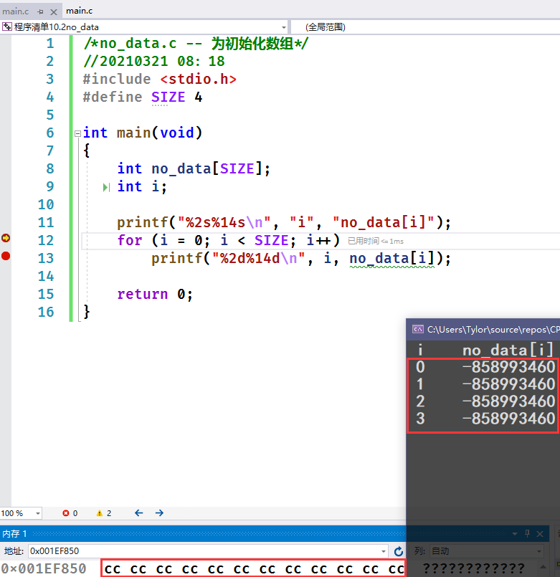Click the warning count indicator showing 2
Image resolution: width=560 pixels, height=577 pixels.
click(x=104, y=513)
